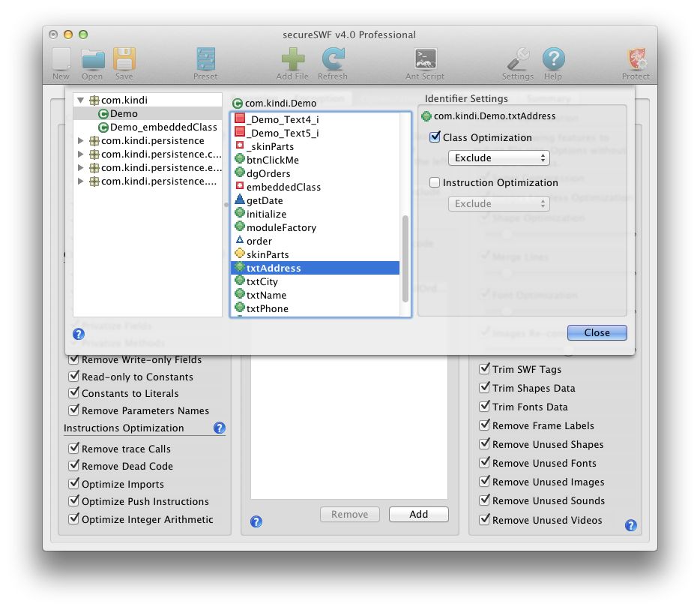700x610 pixels.
Task: Open a file with the Open folder icon
Action: point(92,60)
